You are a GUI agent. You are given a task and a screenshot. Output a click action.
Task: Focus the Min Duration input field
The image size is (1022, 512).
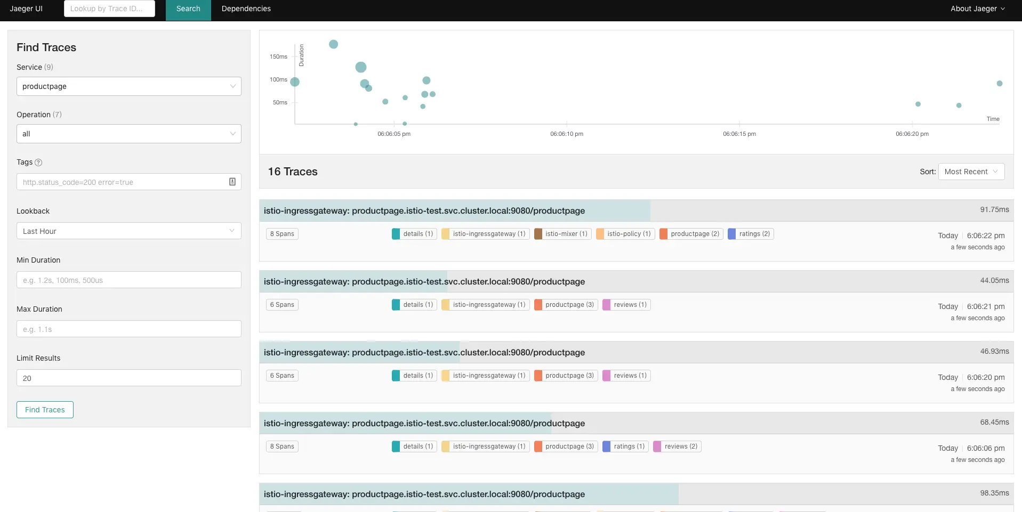tap(129, 280)
